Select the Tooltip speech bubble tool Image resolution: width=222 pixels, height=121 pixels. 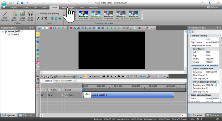38,67
